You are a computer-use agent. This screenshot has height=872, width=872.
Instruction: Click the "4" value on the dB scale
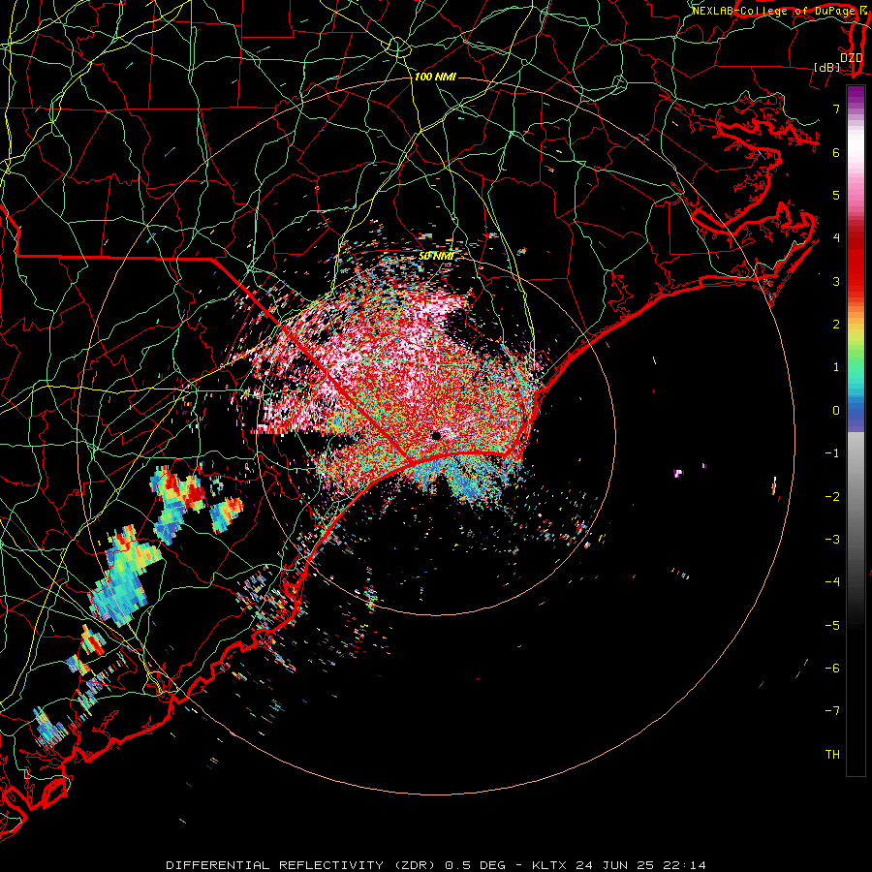coord(836,238)
